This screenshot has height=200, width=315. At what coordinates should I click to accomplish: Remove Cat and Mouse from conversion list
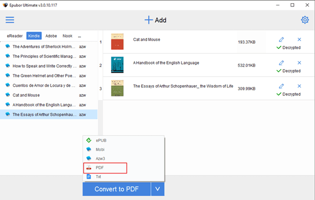point(299,40)
